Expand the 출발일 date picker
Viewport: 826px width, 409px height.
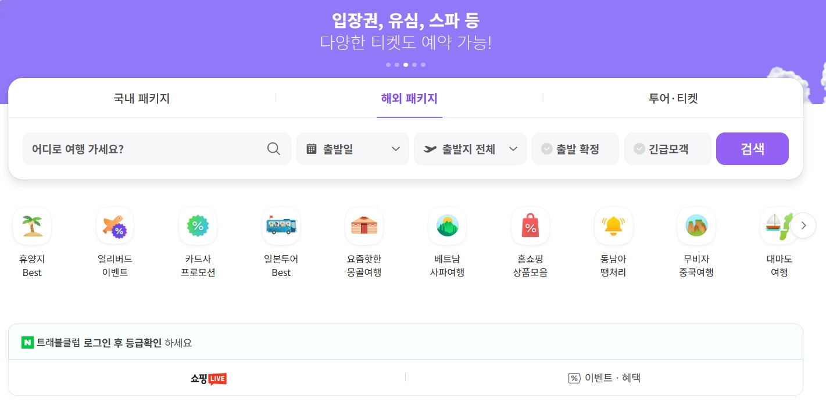click(352, 149)
